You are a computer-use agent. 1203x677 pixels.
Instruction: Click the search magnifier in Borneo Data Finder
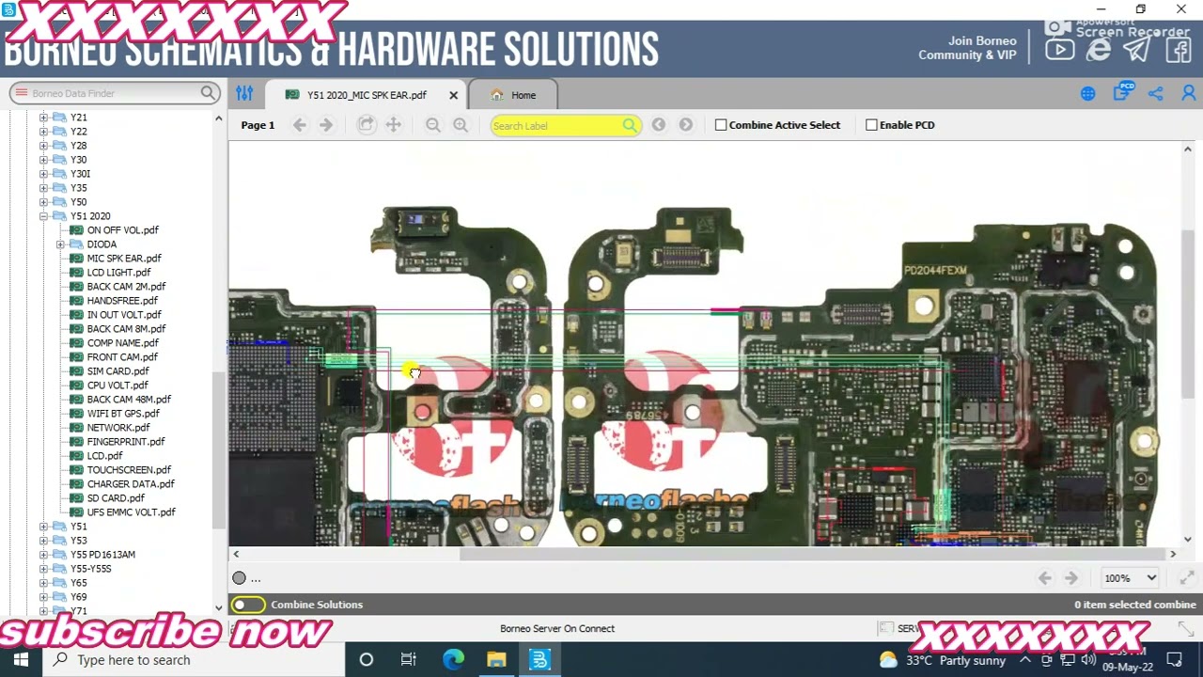pyautogui.click(x=208, y=93)
